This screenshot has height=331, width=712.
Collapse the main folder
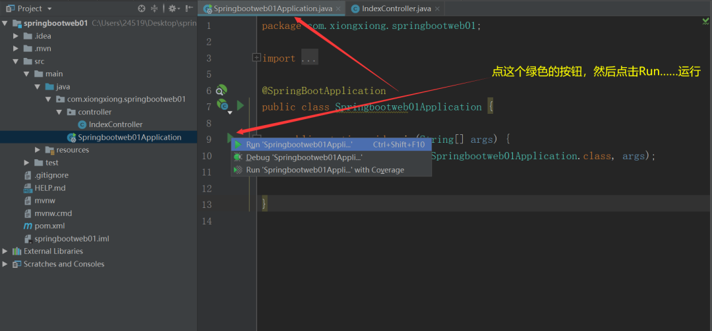[x=27, y=74]
